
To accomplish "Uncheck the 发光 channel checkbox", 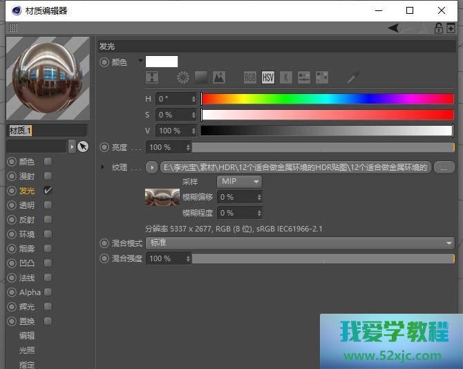I will 48,190.
